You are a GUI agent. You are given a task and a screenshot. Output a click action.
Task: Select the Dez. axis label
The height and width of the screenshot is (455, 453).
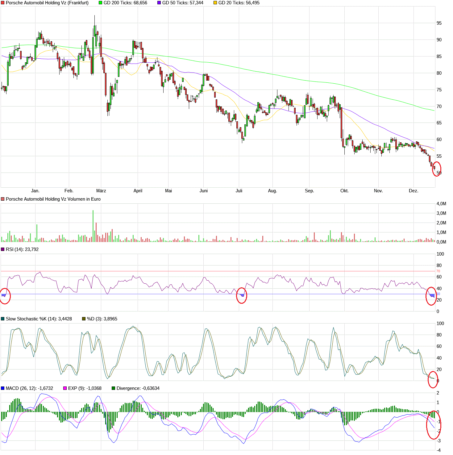[x=414, y=191]
